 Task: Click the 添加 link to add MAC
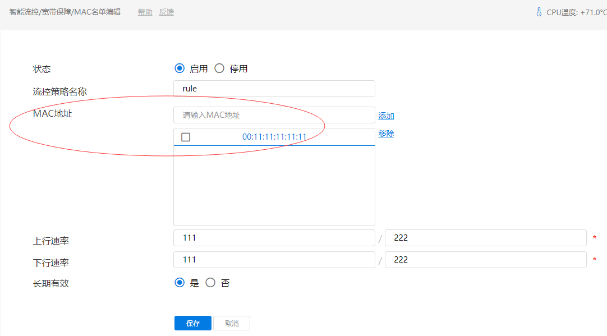coord(386,116)
